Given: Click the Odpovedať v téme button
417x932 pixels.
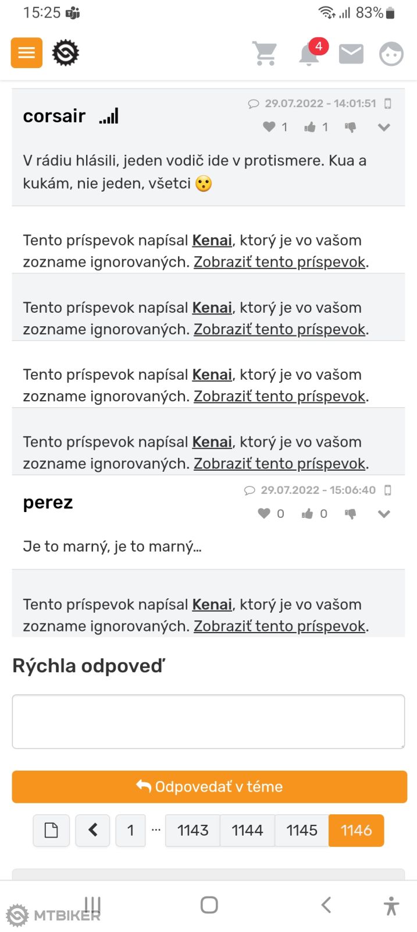Looking at the screenshot, I should (209, 787).
